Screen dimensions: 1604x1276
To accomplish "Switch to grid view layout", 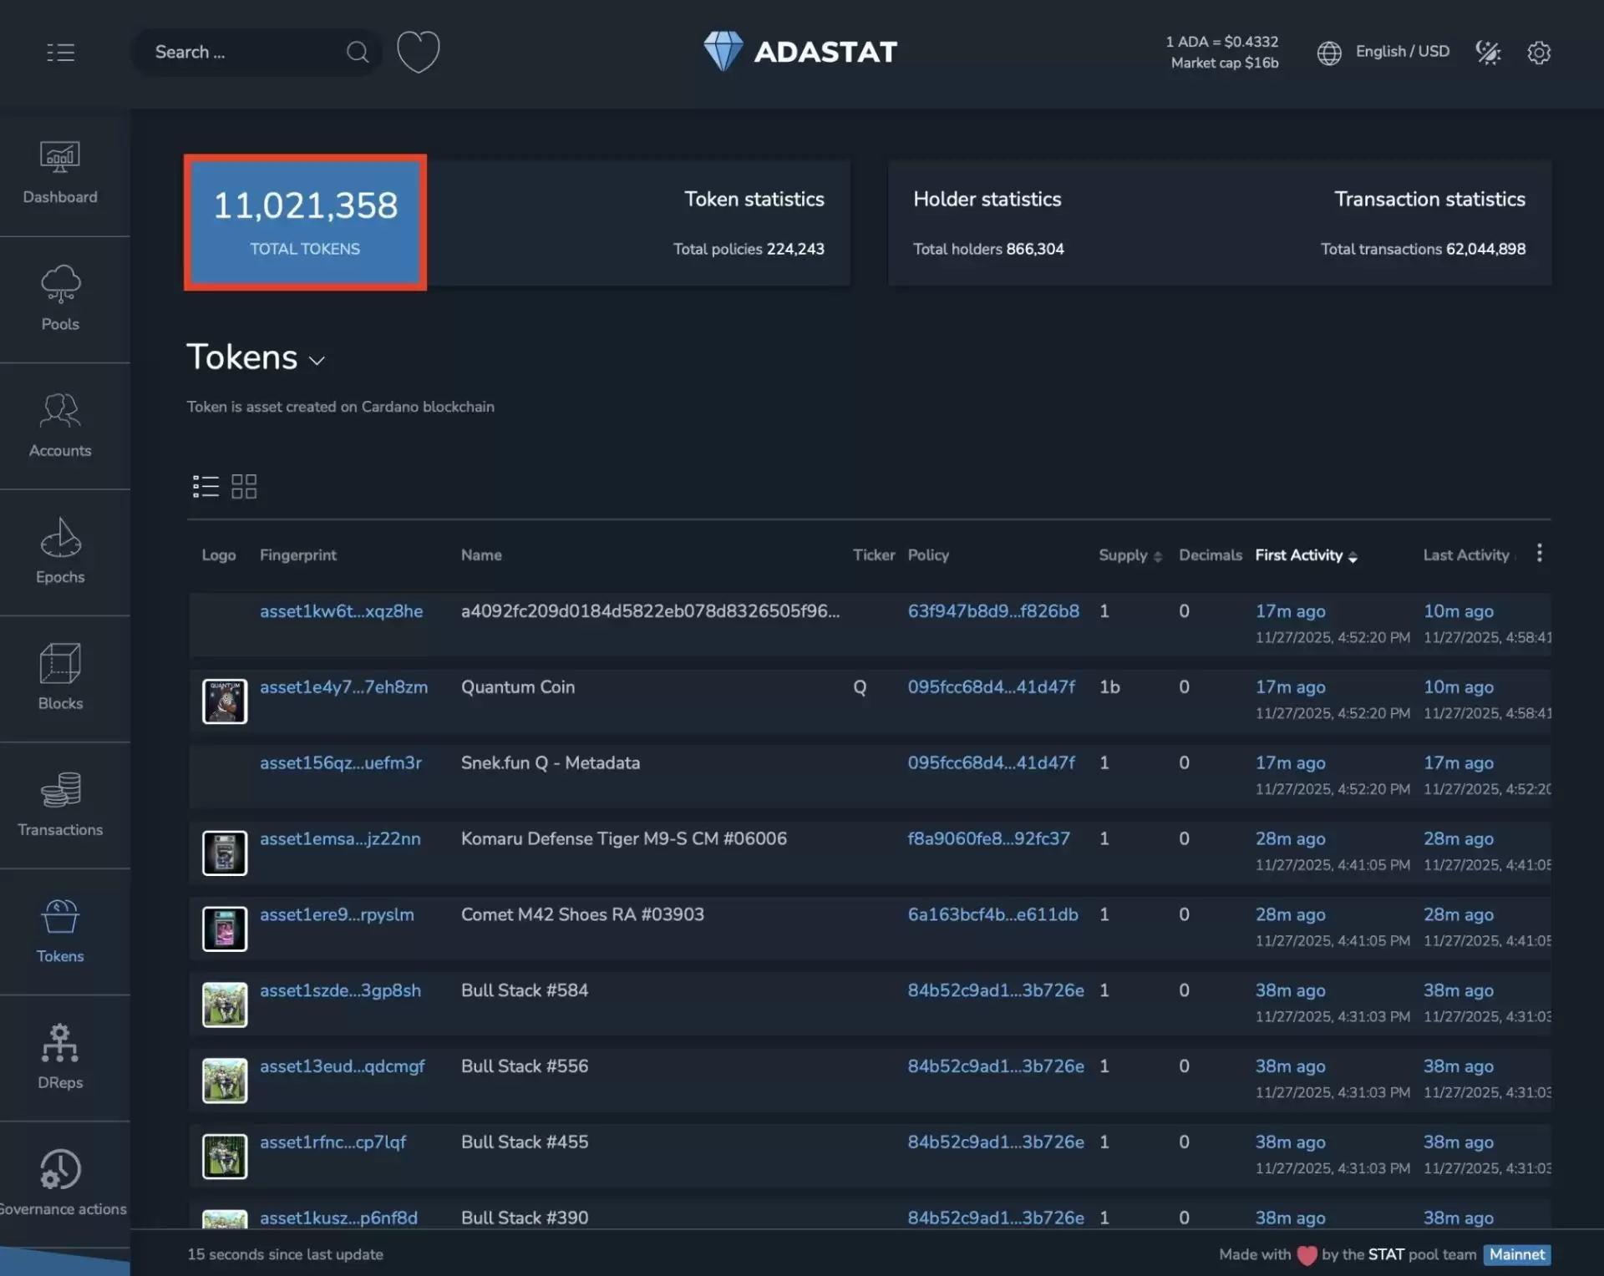I will pyautogui.click(x=244, y=486).
